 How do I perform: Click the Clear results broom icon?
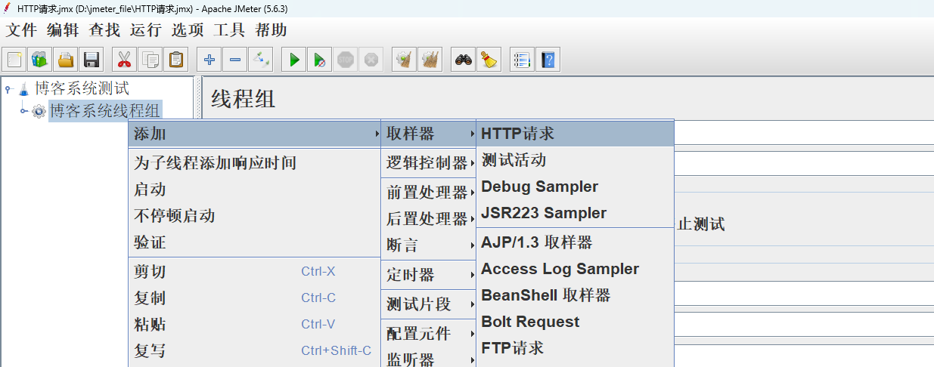coord(405,59)
